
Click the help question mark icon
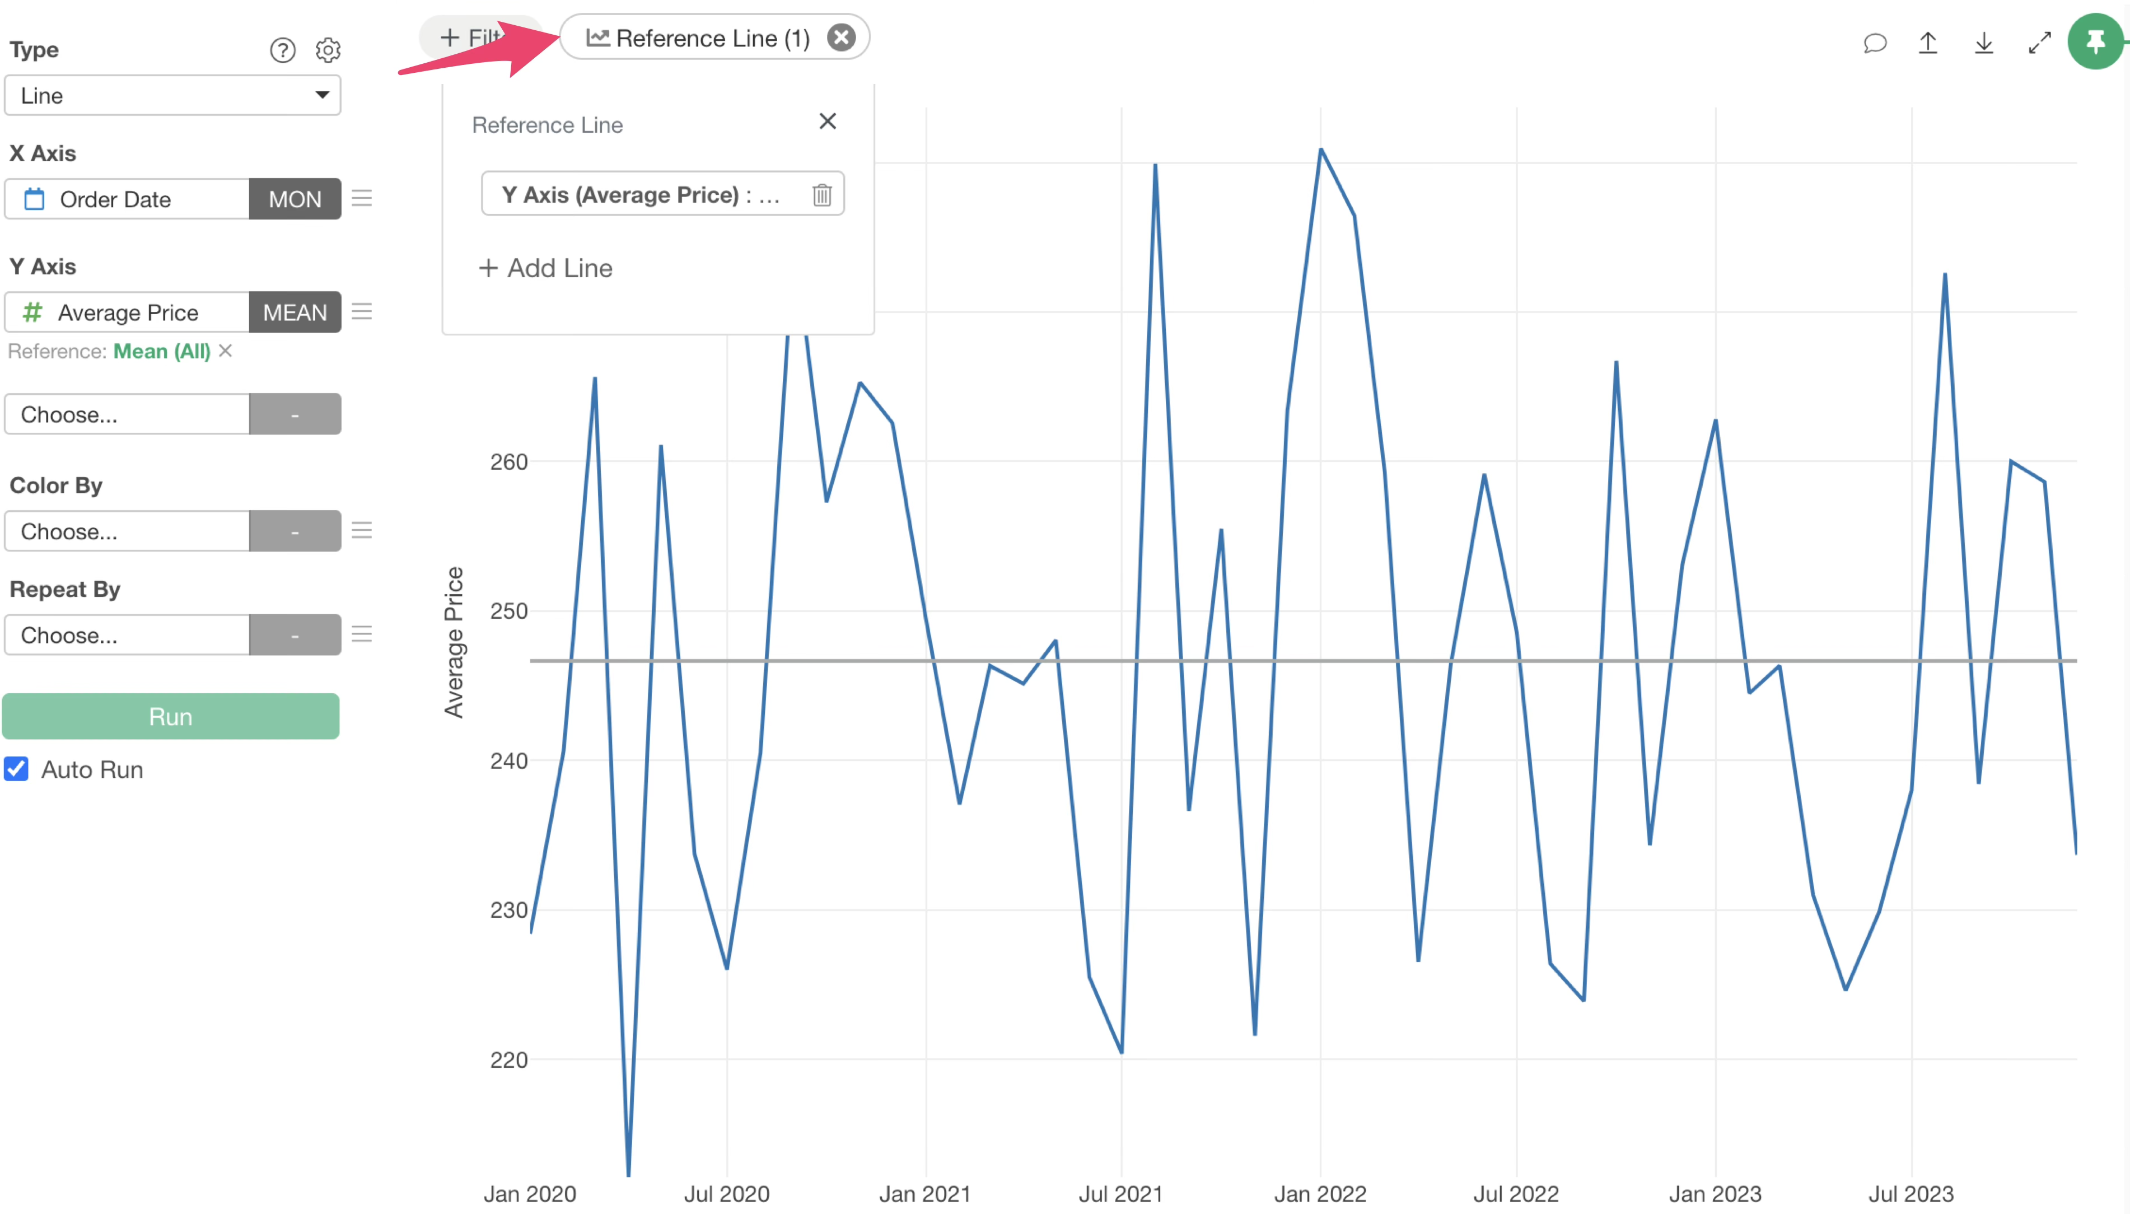point(283,50)
